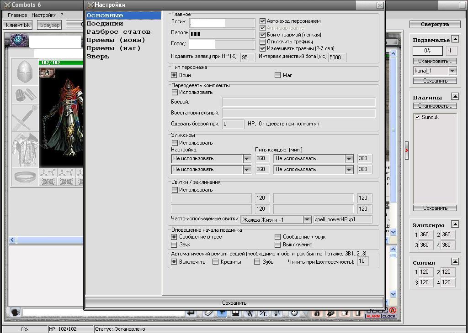Collapse the Плагины panel

pos(455,96)
